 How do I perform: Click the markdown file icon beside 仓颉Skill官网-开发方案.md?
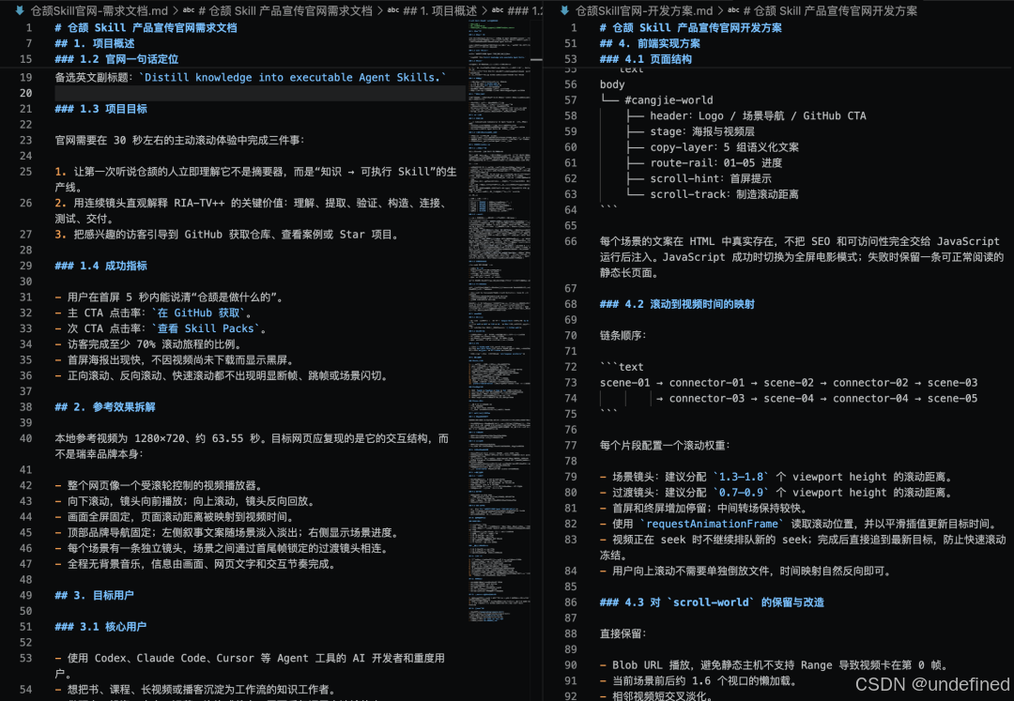coord(564,10)
